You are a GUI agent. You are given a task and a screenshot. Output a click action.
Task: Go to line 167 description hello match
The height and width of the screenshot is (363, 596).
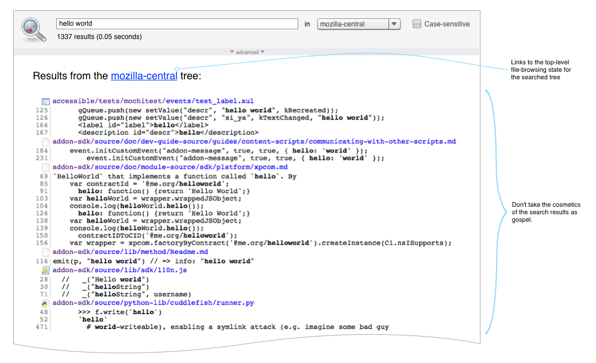42,133
